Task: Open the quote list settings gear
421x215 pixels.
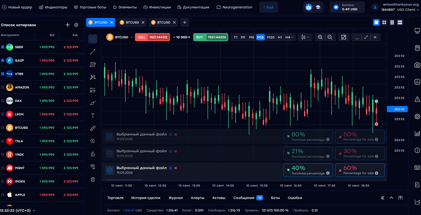Action: pos(76,25)
